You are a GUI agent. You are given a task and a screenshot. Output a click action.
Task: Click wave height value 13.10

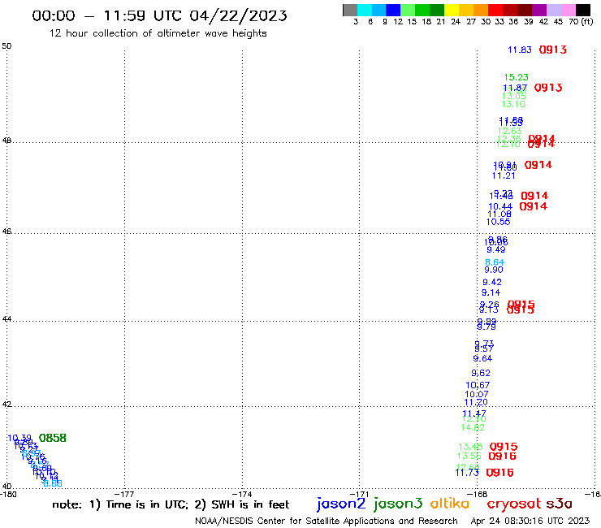(x=513, y=104)
